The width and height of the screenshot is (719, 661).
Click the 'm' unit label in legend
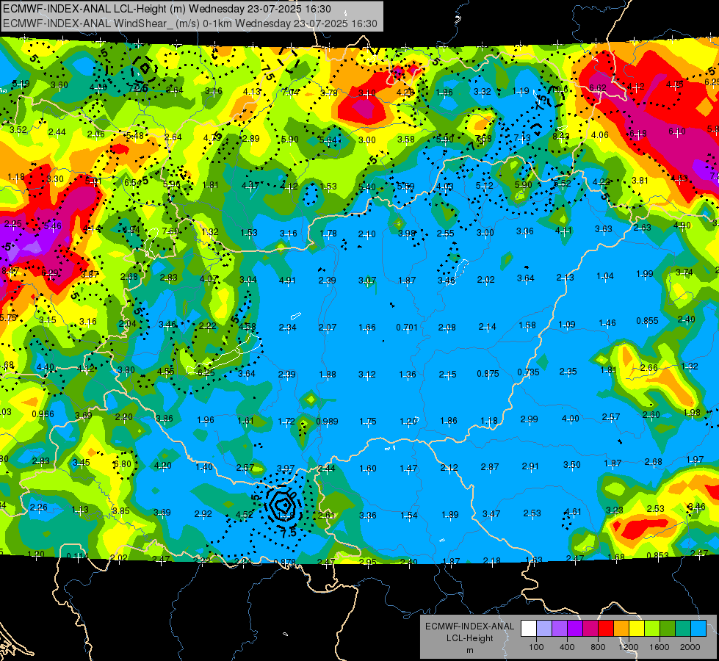(x=469, y=651)
